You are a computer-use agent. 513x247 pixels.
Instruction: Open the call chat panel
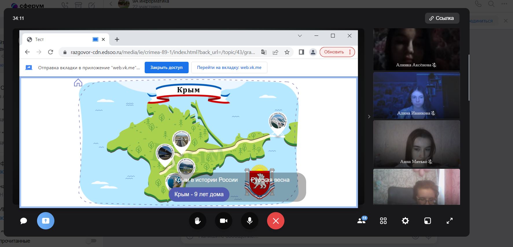point(23,221)
